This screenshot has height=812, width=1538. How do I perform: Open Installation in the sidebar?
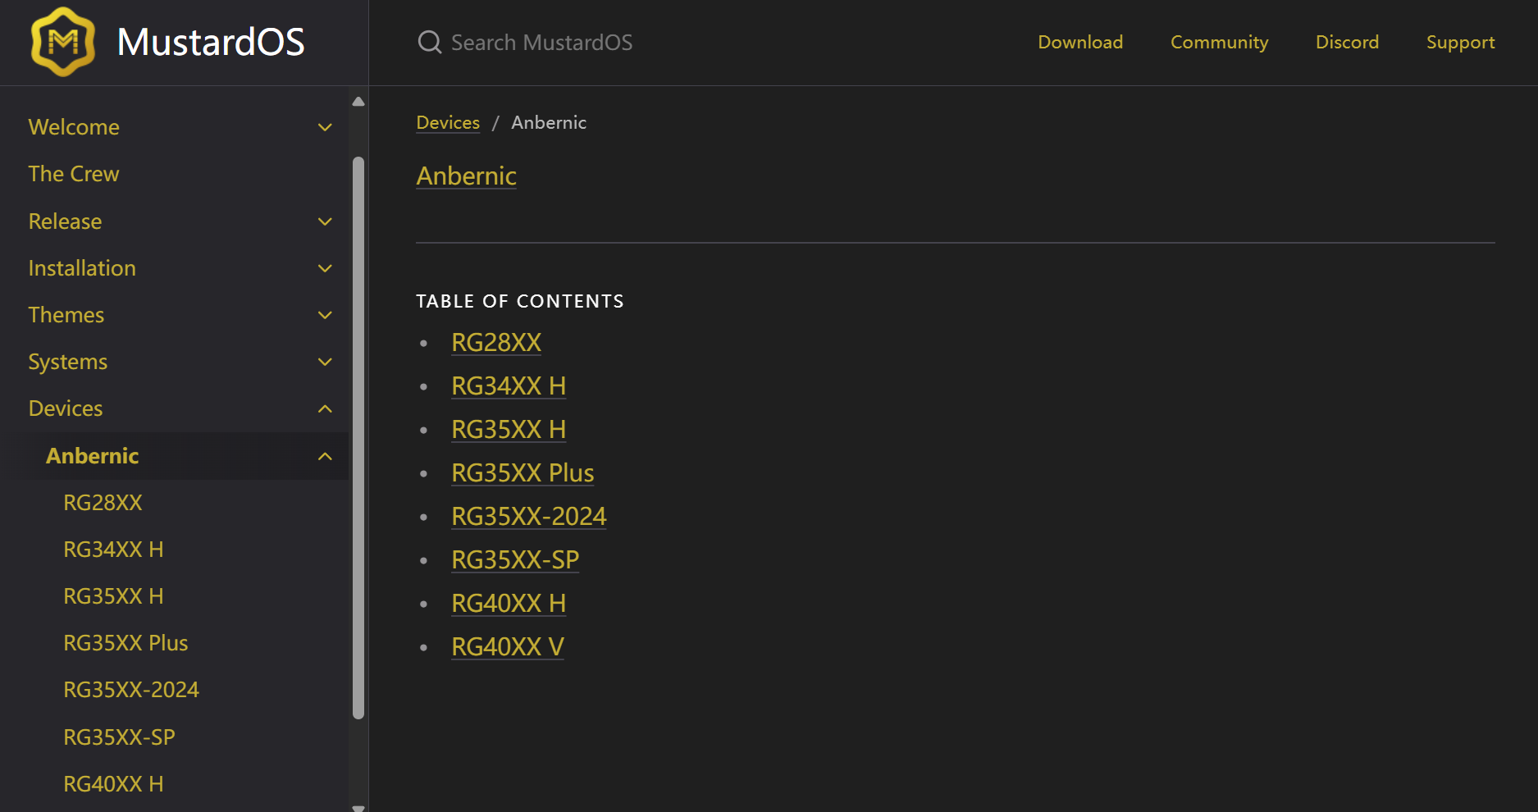click(x=82, y=268)
